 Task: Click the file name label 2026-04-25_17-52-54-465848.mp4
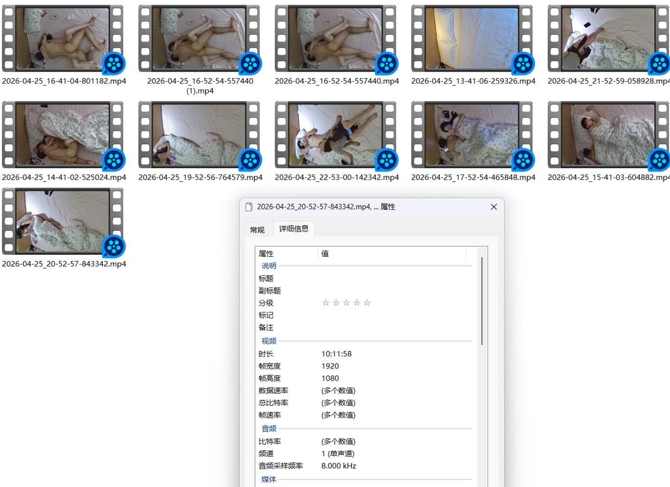pos(473,178)
